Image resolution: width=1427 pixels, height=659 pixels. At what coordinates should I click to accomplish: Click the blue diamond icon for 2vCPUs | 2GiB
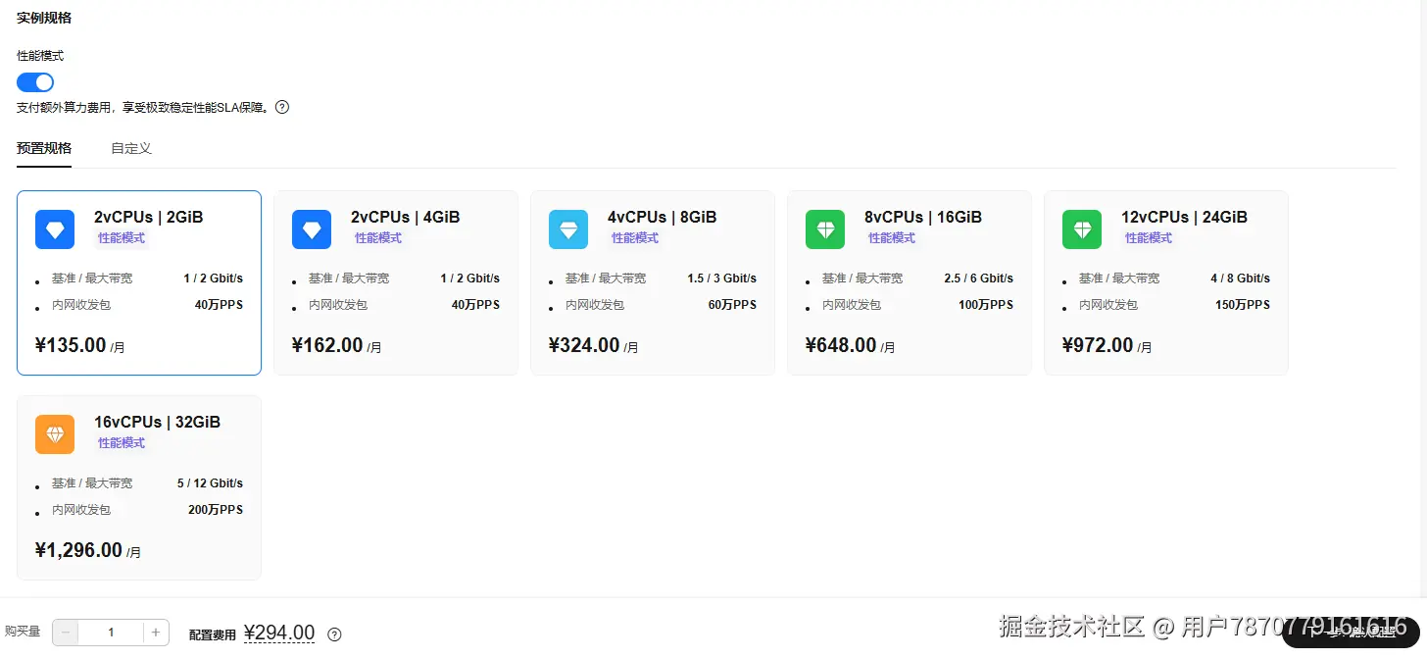coord(55,229)
